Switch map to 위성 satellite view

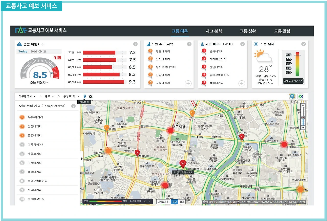pos(182,202)
